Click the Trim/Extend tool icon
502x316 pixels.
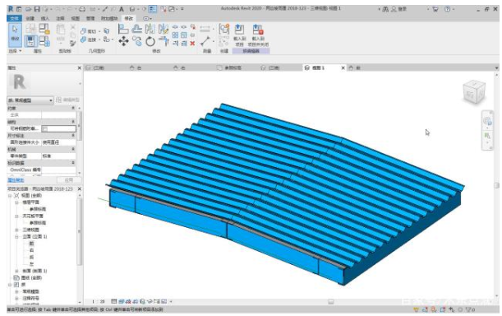coord(163,41)
